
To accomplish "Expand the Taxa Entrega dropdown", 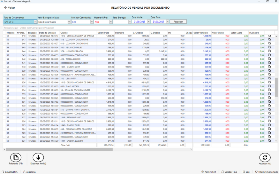I will coord(129,22).
